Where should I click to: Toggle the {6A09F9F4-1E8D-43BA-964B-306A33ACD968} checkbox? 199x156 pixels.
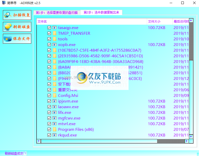tap(49, 61)
